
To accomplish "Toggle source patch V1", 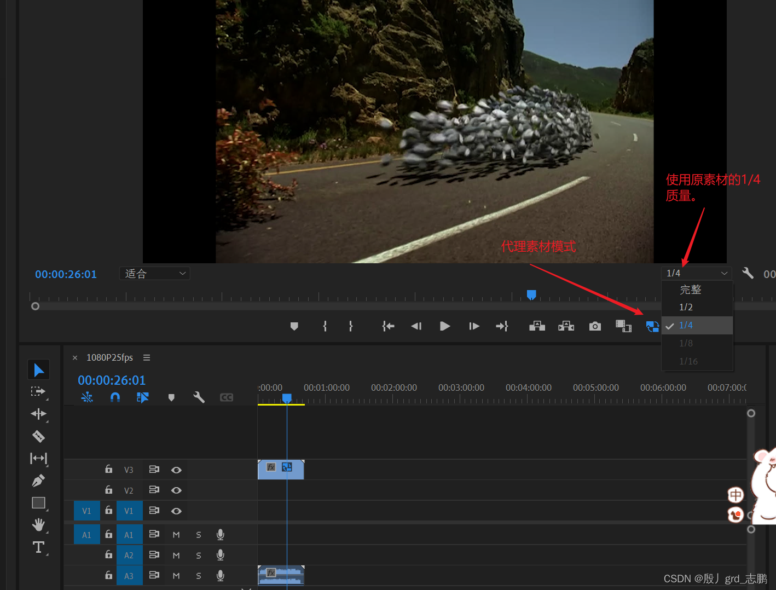I will coord(86,511).
